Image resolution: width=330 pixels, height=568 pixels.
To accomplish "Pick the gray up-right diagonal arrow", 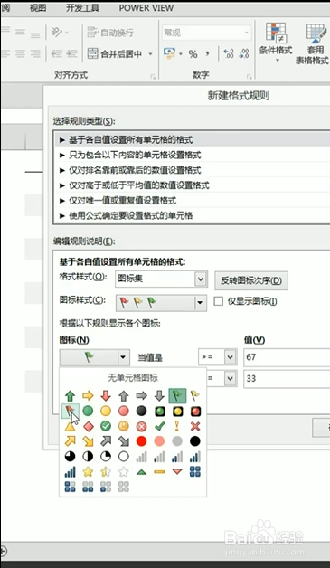I will coord(106,440).
